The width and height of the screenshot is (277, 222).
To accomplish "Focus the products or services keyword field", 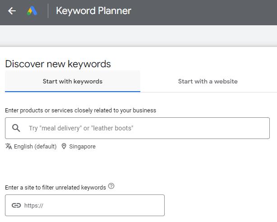I will pos(137,128).
